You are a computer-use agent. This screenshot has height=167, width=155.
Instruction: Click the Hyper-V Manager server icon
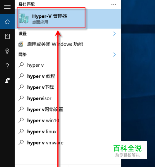coord(24,19)
